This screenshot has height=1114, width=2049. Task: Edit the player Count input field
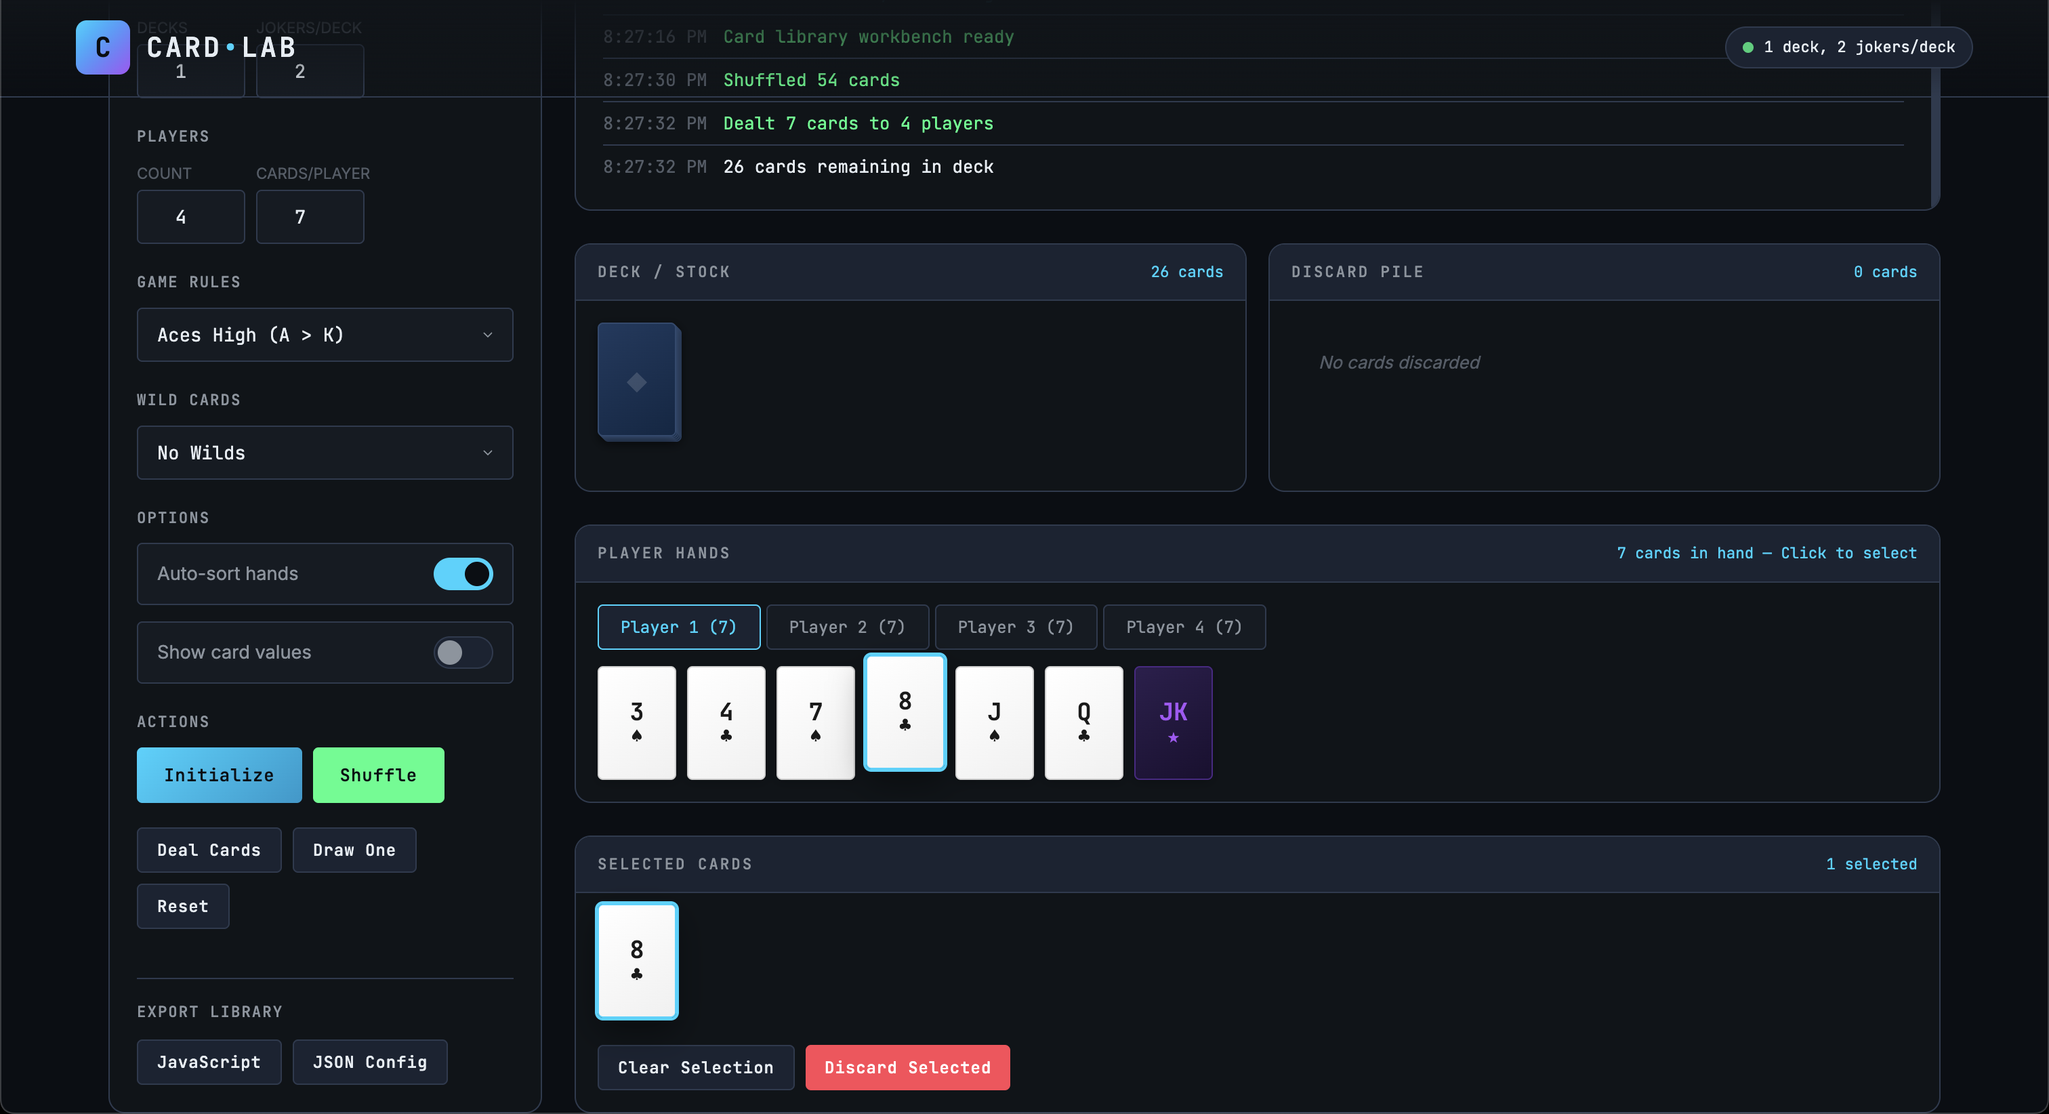pyautogui.click(x=190, y=215)
